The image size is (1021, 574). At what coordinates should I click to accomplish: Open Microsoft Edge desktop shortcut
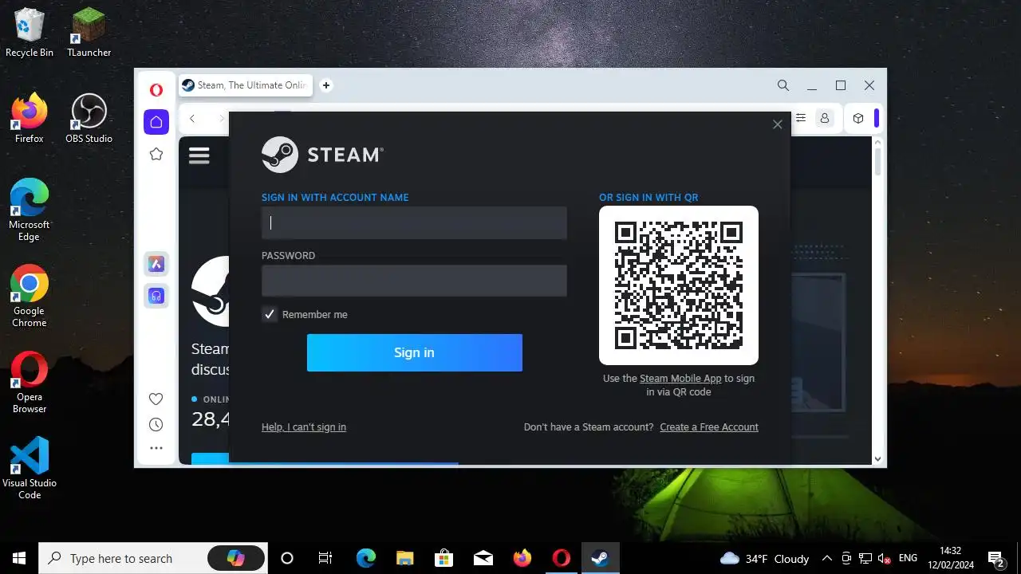[30, 210]
